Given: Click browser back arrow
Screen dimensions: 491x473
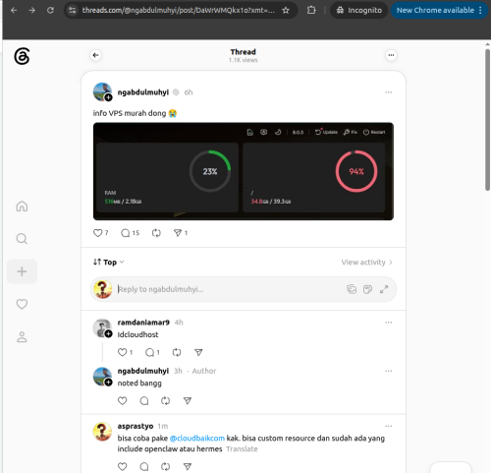Looking at the screenshot, I should 14,10.
